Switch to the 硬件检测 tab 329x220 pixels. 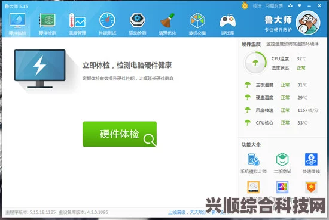[x=47, y=24]
